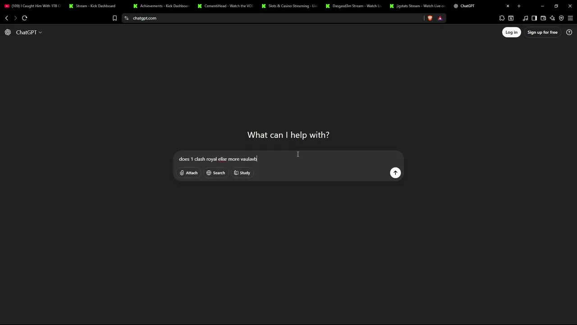Image resolution: width=577 pixels, height=325 pixels.
Task: Toggle the browser sidebar panel icon
Action: coord(534,18)
